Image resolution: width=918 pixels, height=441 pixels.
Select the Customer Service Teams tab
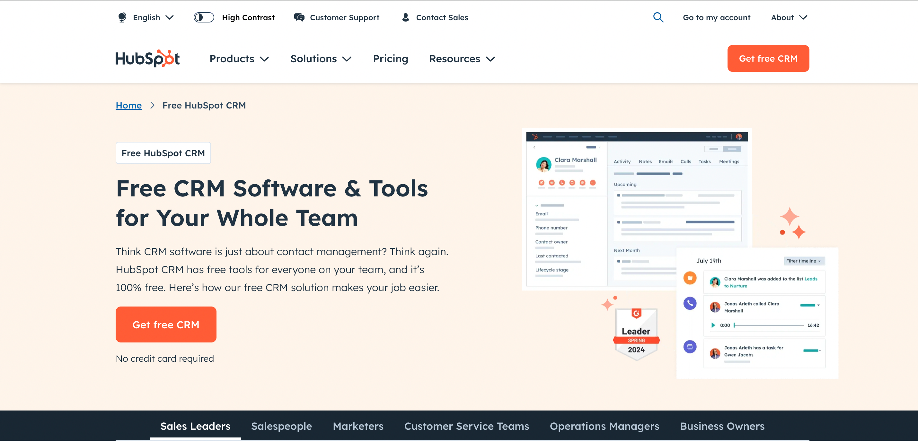point(466,426)
